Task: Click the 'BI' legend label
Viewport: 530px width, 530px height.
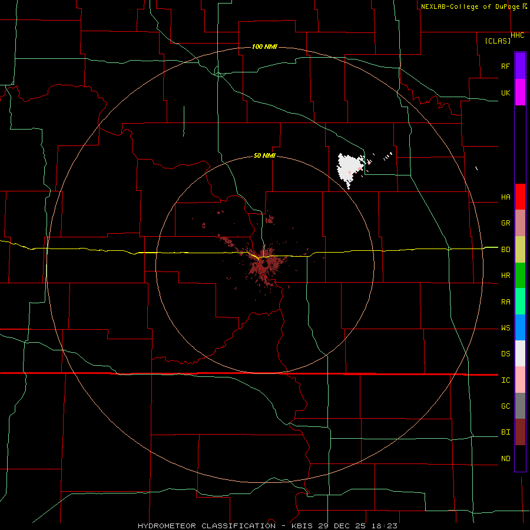Action: pos(505,432)
